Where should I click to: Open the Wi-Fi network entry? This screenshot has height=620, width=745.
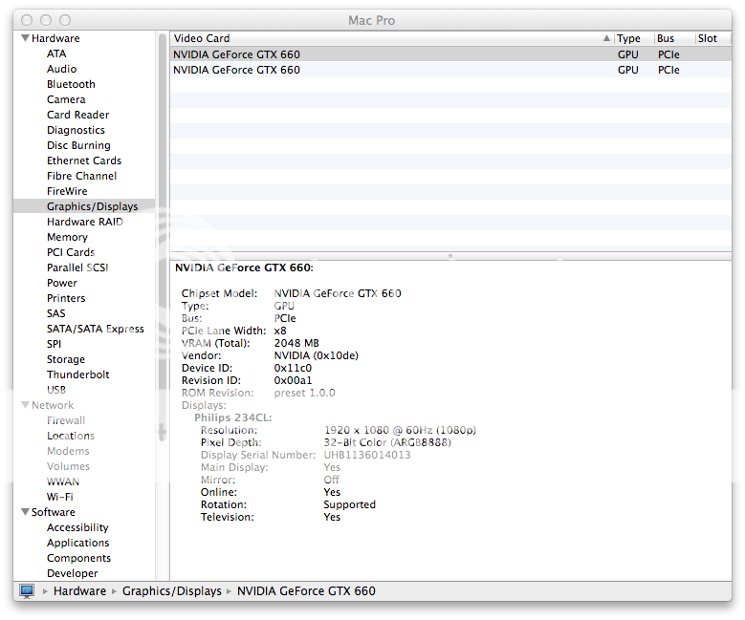click(59, 497)
